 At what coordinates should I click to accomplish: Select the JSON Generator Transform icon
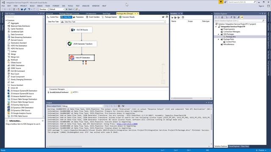69,44
